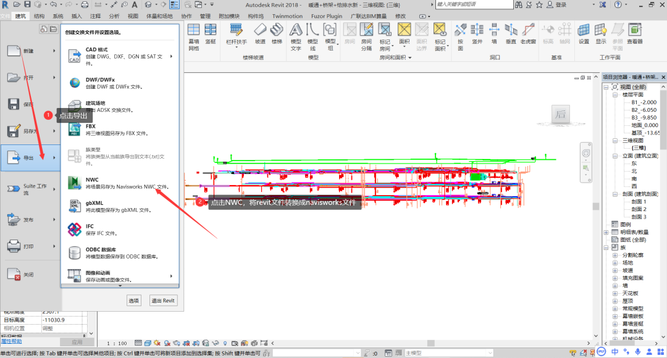This screenshot has height=358, width=667.
Task: Click the 打印 (Print) printer icon
Action: [14, 246]
